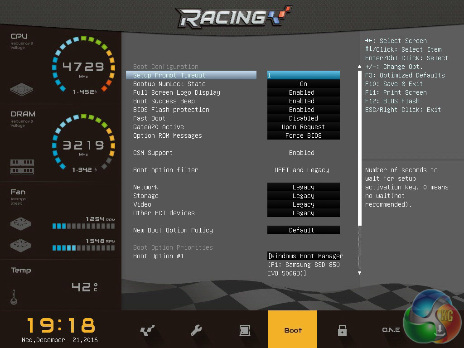Click the F11: Print Screen hint
Viewport: 464px width, 348px height.
click(x=396, y=92)
